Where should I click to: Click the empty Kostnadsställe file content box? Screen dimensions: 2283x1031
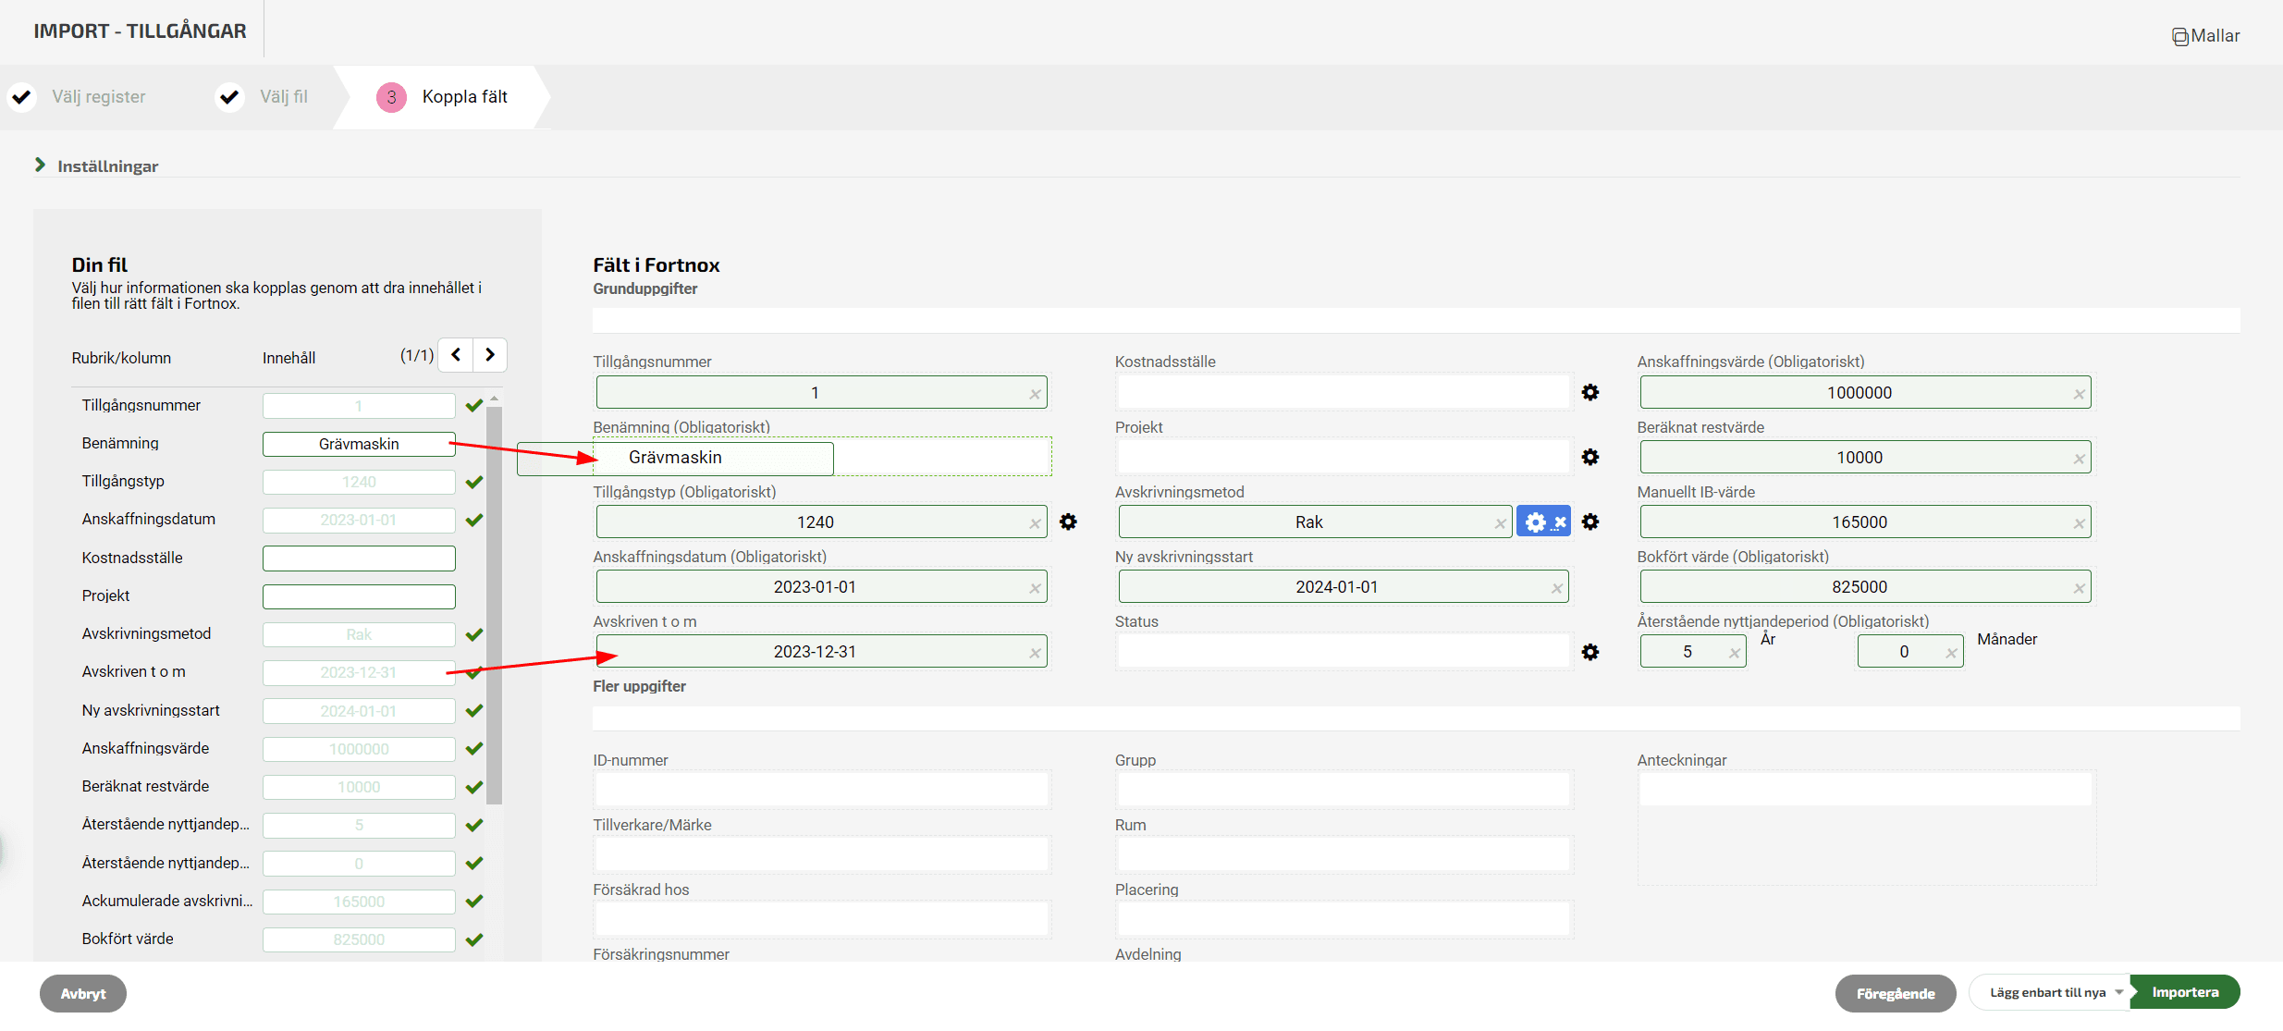pos(359,558)
